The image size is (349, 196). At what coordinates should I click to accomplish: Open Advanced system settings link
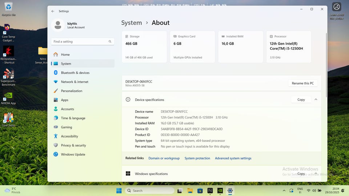233,158
